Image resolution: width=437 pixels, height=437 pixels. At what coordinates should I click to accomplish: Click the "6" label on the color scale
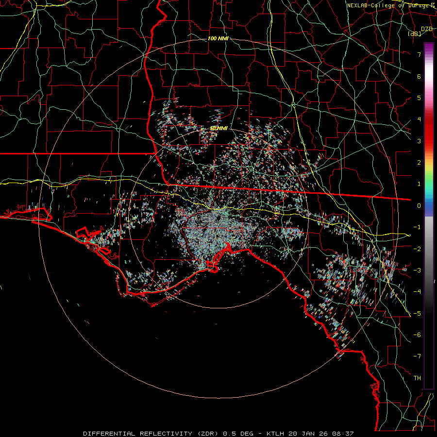click(x=419, y=76)
